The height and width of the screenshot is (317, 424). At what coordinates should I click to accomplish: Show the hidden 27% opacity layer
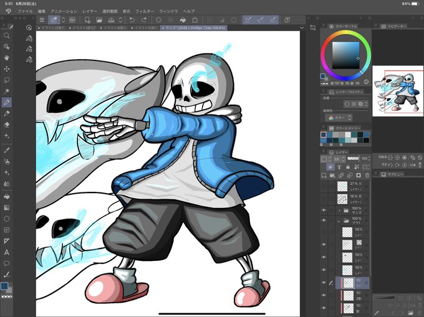[324, 186]
